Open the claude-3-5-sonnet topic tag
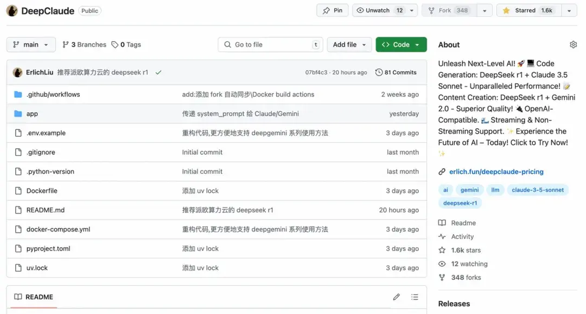 pos(538,190)
